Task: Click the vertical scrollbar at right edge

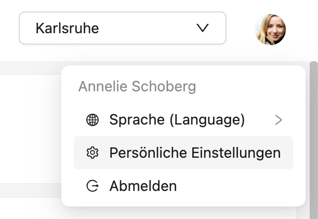Action: 313,130
